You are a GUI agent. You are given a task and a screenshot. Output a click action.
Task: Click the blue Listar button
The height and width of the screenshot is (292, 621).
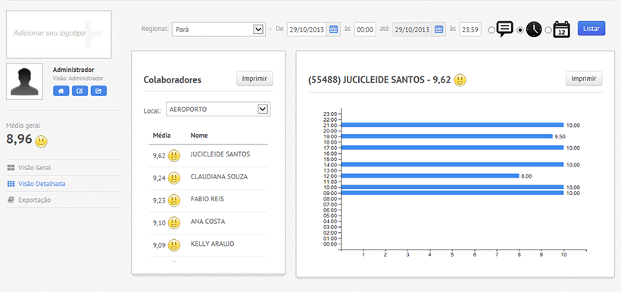tap(591, 29)
